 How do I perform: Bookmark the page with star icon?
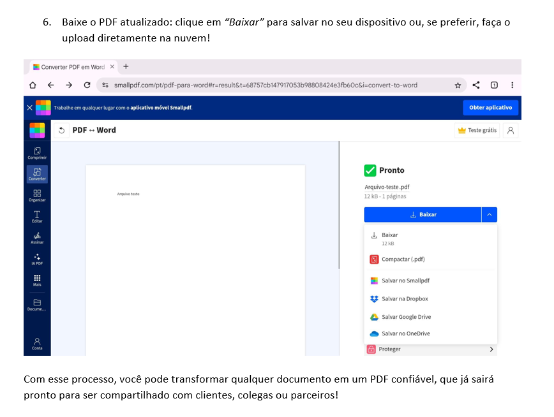click(458, 85)
